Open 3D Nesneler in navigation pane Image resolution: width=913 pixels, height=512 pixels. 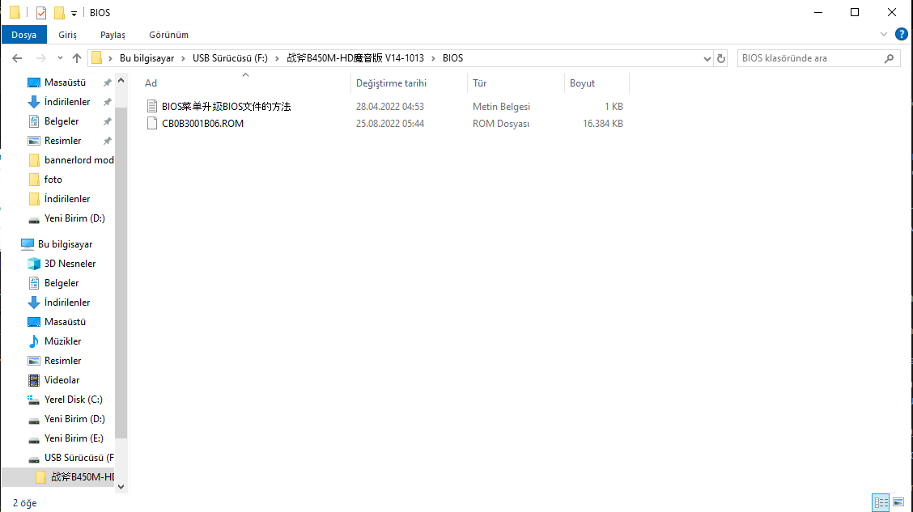coord(70,264)
